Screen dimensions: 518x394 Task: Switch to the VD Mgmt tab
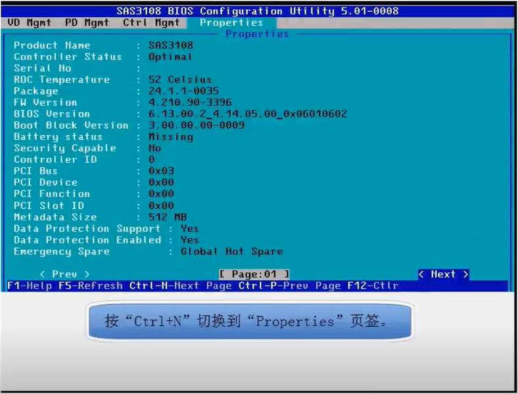click(29, 22)
